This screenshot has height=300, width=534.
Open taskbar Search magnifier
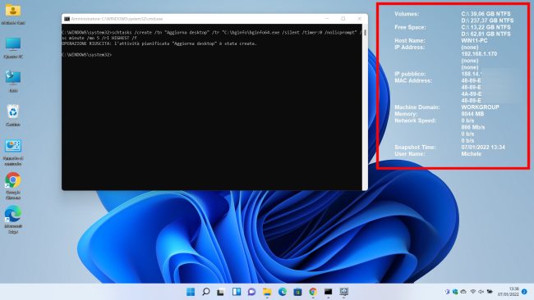coord(205,292)
